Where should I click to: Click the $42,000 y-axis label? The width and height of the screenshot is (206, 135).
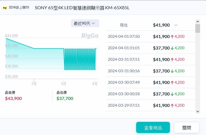click(12, 46)
